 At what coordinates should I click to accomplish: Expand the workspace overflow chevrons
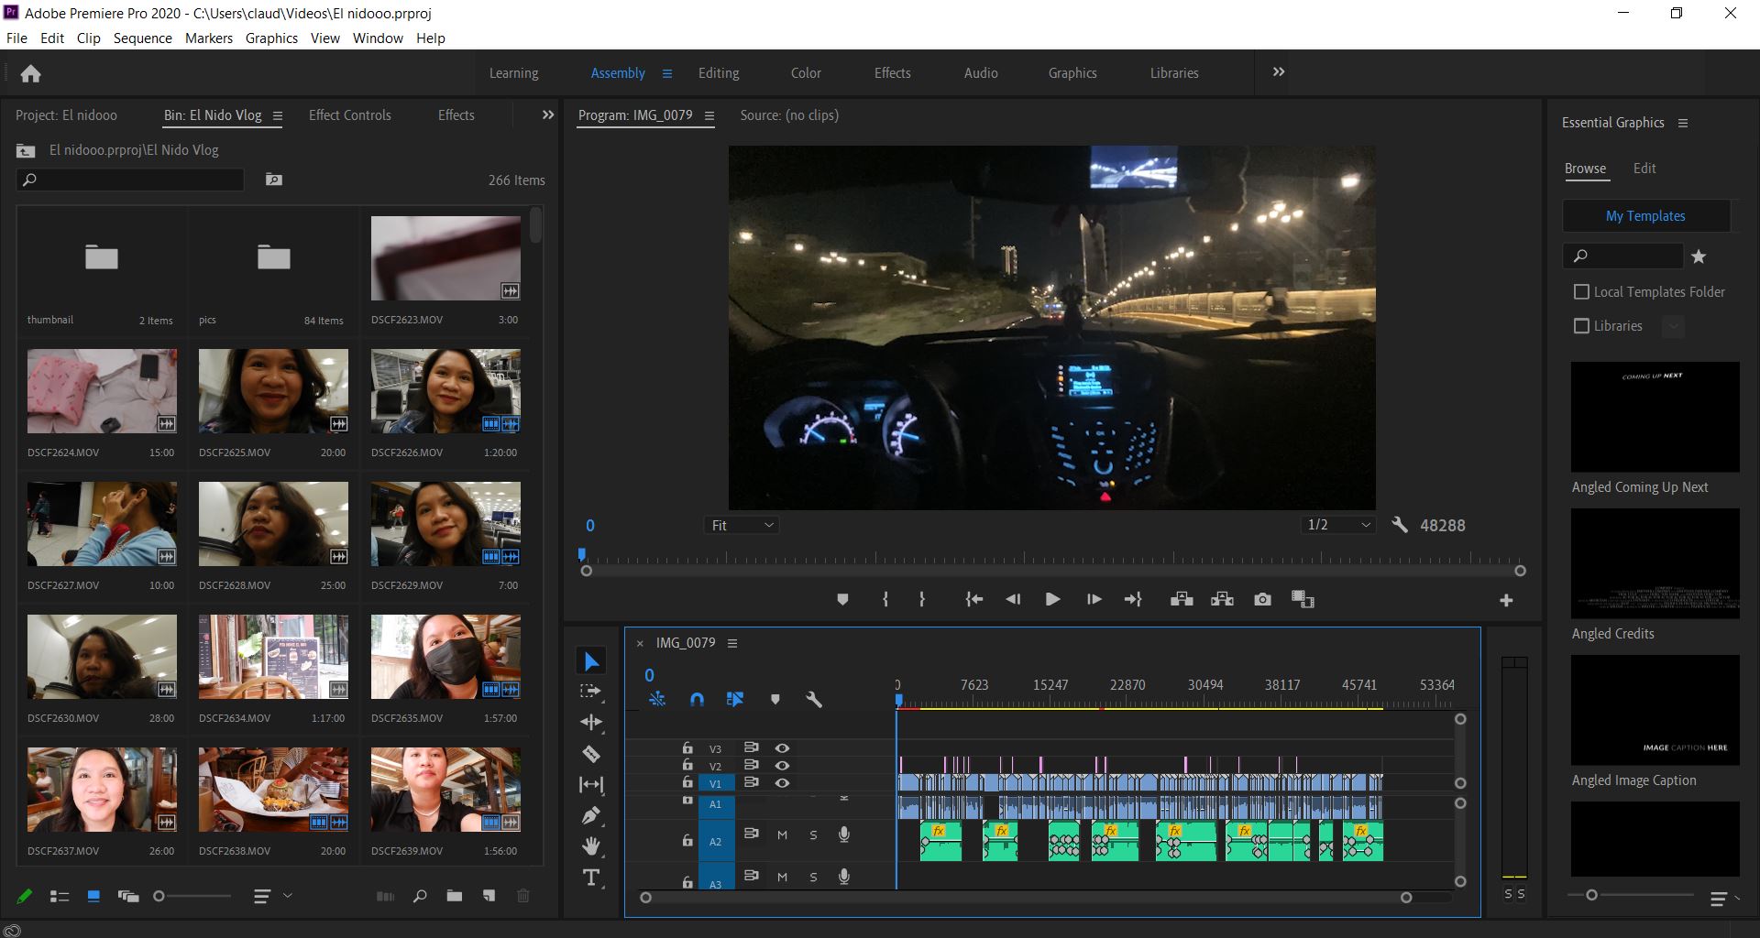point(1279,71)
